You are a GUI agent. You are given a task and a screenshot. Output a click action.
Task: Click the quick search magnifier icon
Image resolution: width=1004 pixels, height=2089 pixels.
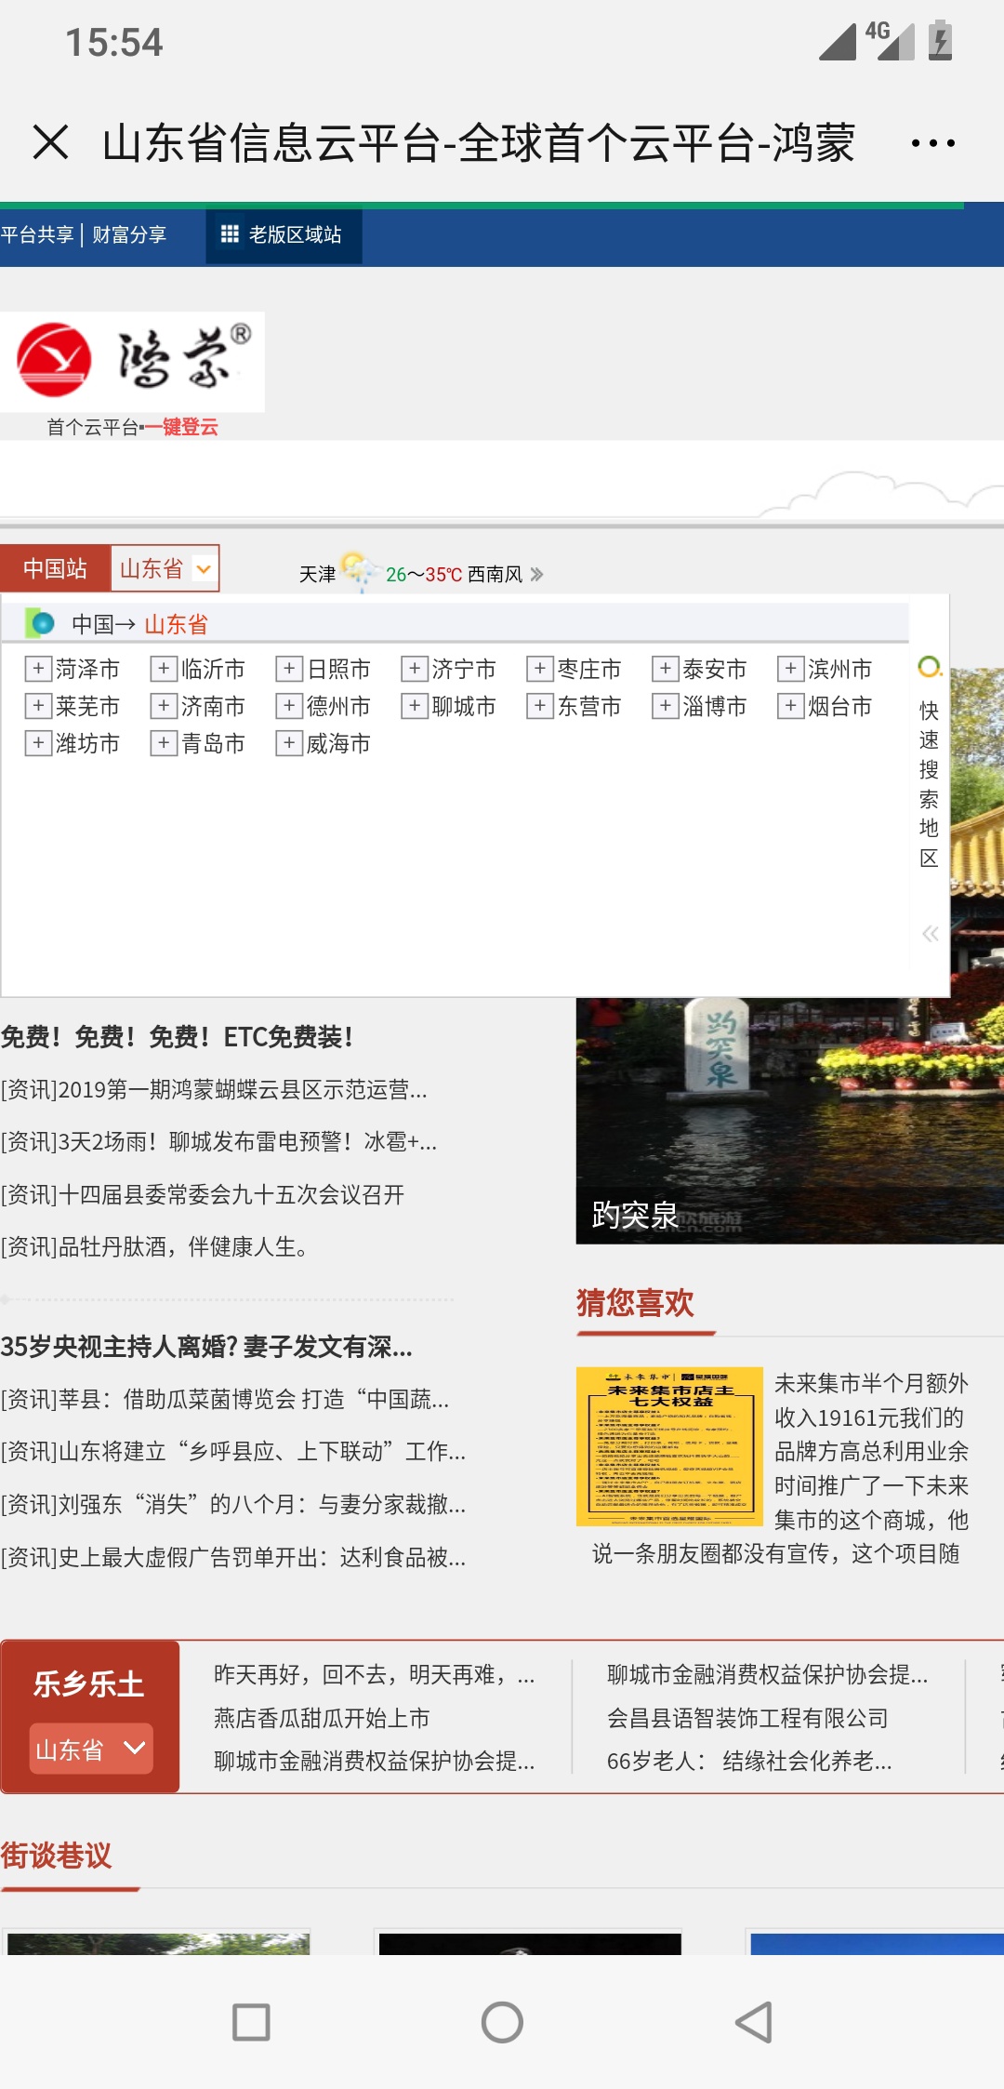pos(930,667)
